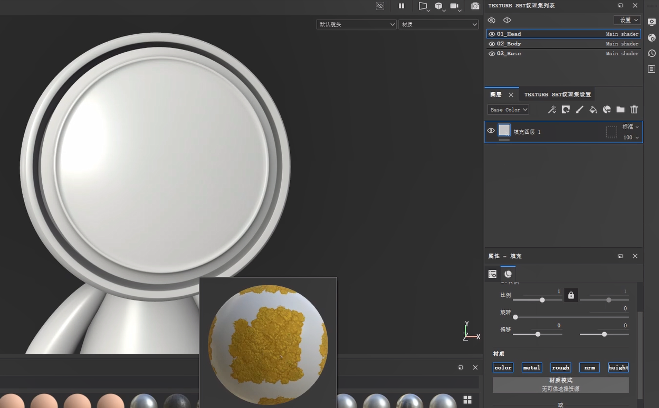Expand the 默认镜头 camera dropdown

[x=356, y=24]
